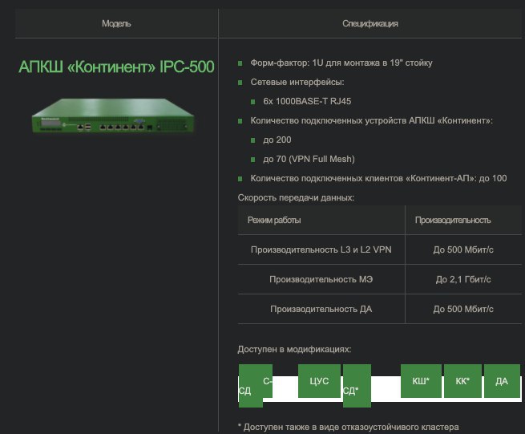Screen dimensions: 525x434
Task: Click the Производительность ДА cell
Action: 321,309
